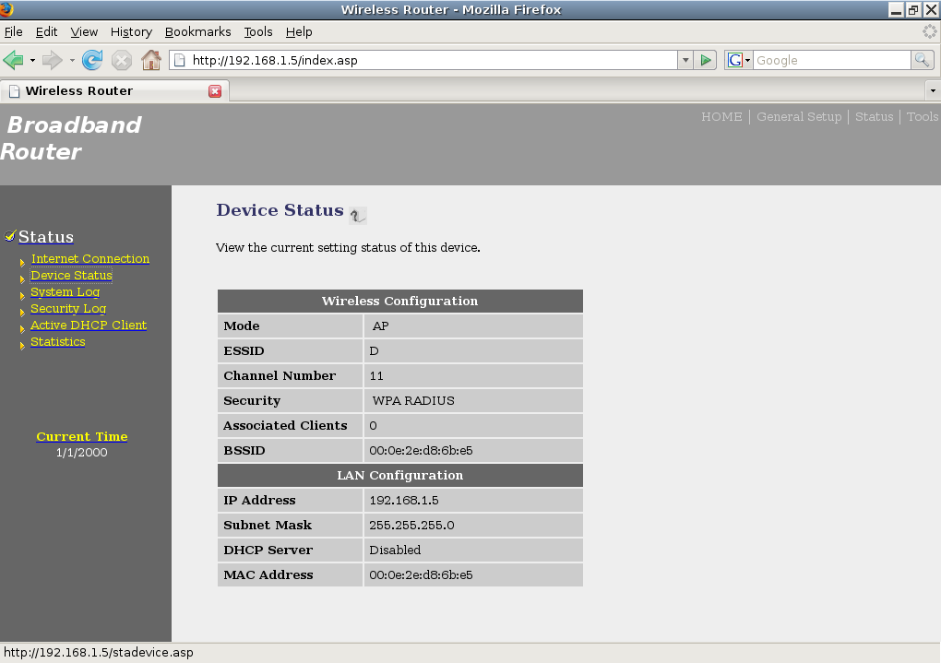Click the Back navigation arrow

(x=13, y=60)
